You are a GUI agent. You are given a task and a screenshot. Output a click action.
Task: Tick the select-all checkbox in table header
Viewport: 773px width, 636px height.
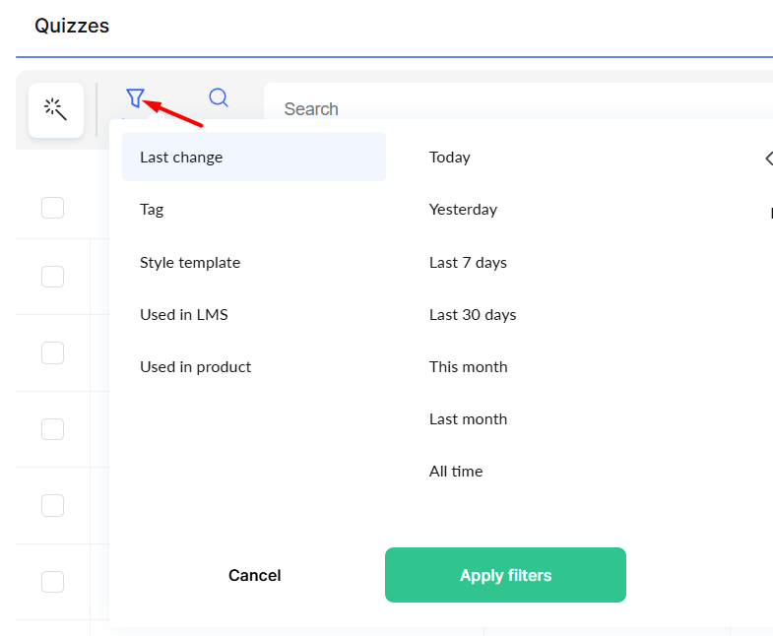[52, 207]
